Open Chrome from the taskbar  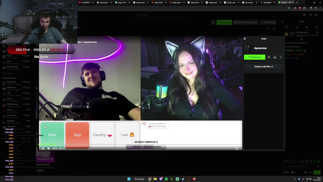[x=150, y=179]
